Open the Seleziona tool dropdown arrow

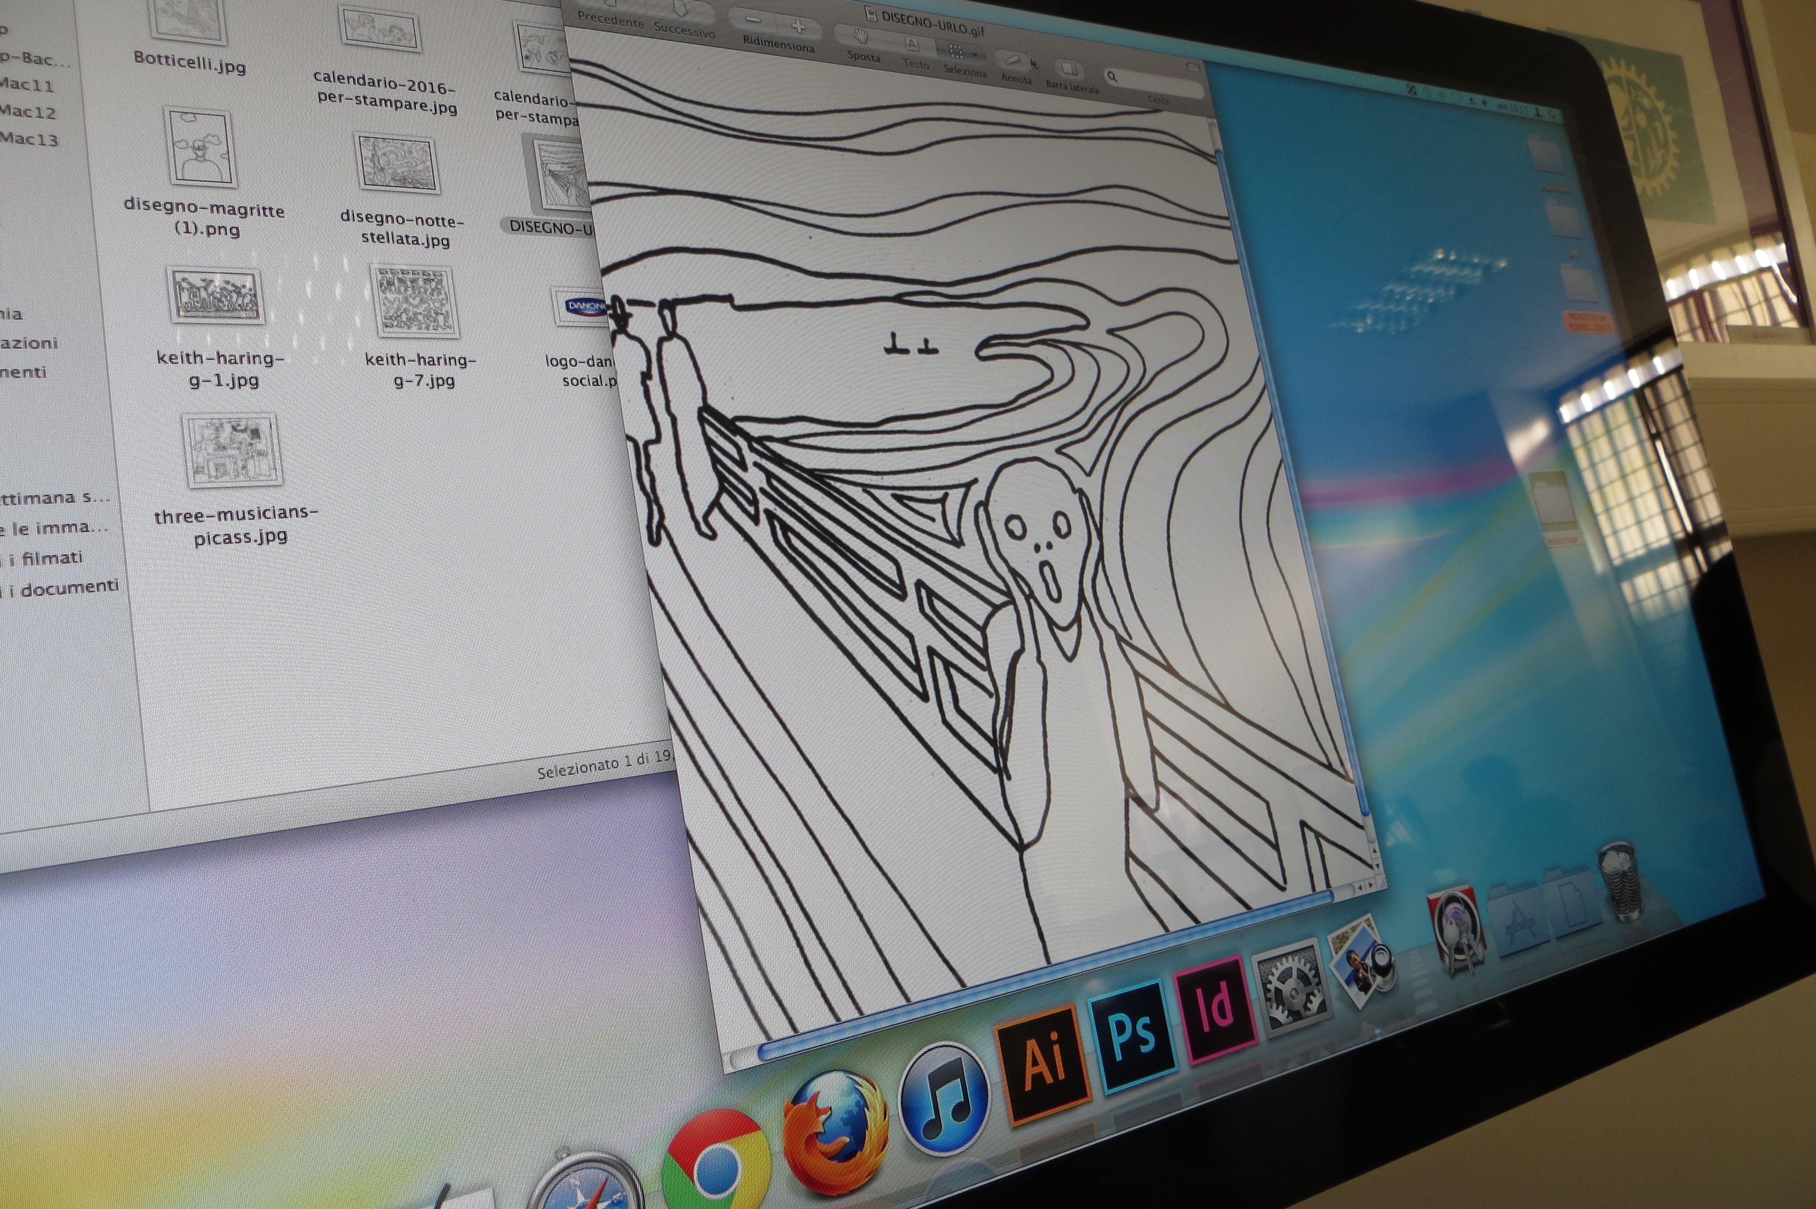pyautogui.click(x=976, y=55)
